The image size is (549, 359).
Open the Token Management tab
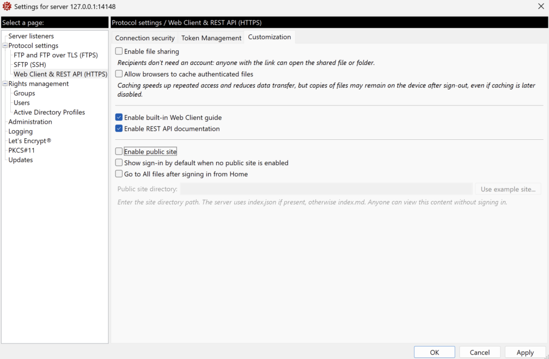coord(211,38)
